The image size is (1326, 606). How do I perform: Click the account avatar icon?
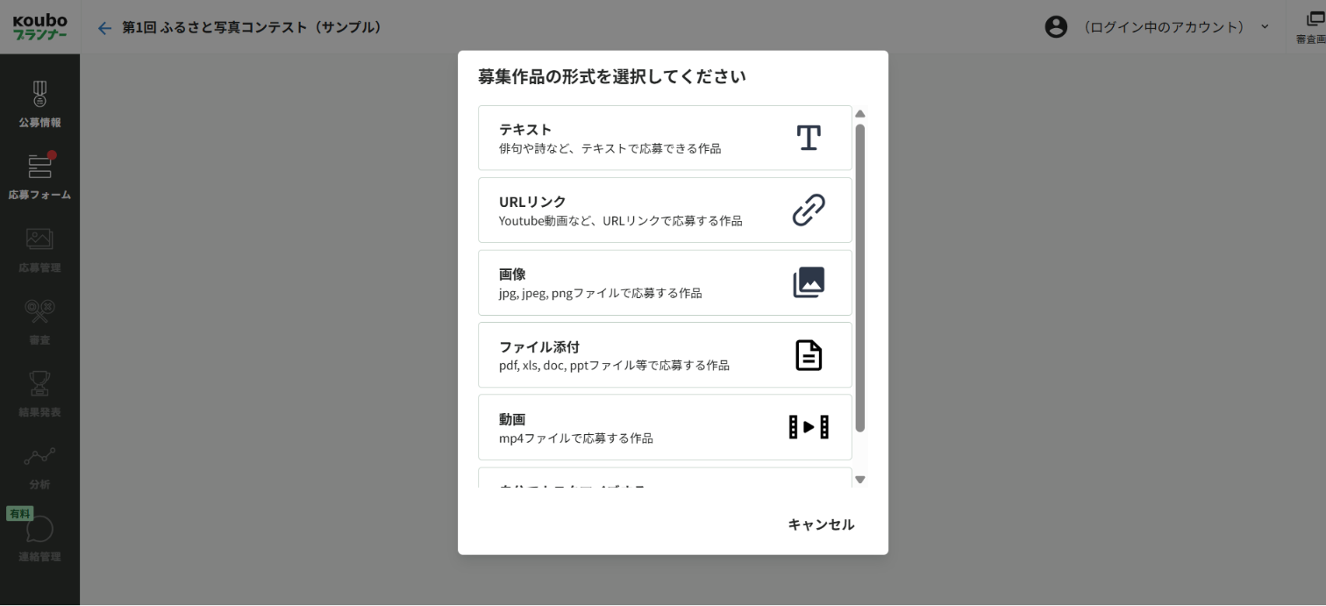click(x=1056, y=27)
